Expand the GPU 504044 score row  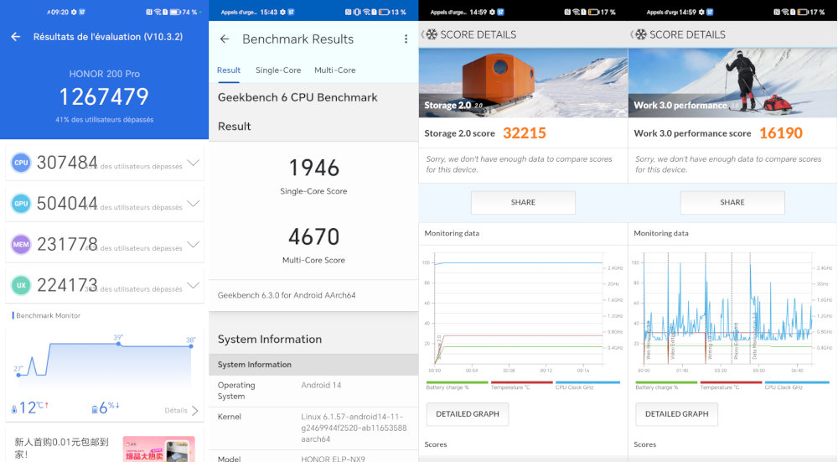pos(193,203)
